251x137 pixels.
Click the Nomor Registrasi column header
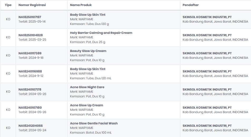click(x=32, y=5)
